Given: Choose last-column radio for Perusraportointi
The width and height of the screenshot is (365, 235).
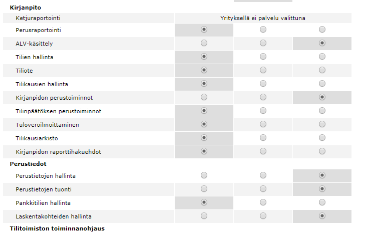Looking at the screenshot, I should pos(322,30).
